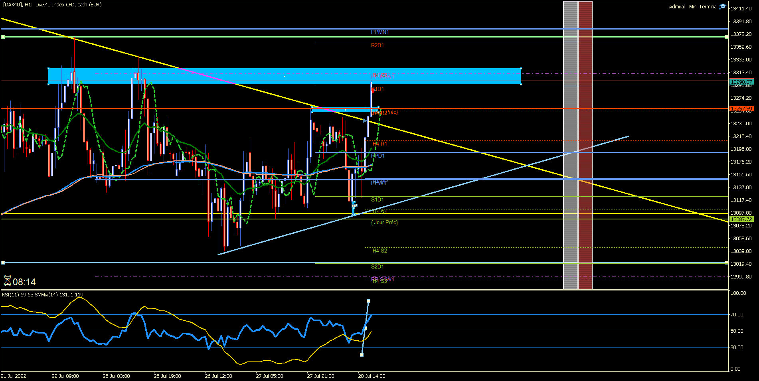Click the Admiral - Mini Terminal label
This screenshot has height=381, width=759.
click(693, 6)
